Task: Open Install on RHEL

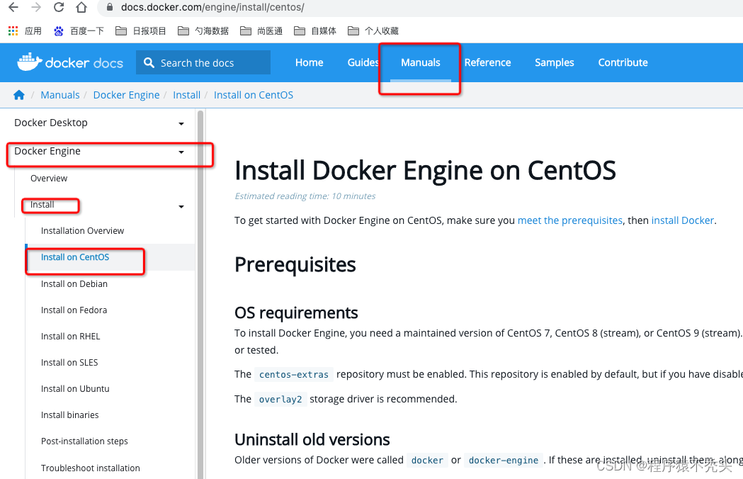Action: (x=71, y=337)
